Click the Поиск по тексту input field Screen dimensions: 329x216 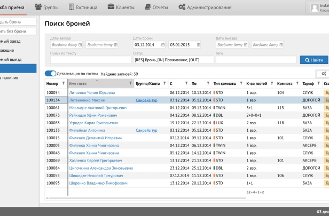click(88, 60)
